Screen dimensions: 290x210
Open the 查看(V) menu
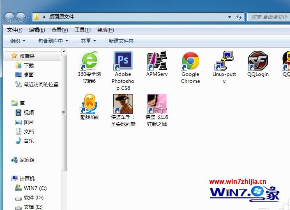pyautogui.click(x=60, y=30)
